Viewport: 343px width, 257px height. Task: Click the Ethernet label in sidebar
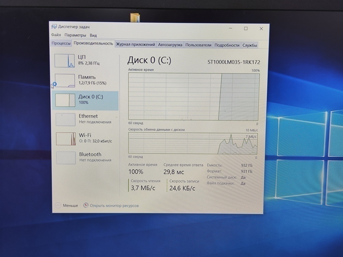88,116
